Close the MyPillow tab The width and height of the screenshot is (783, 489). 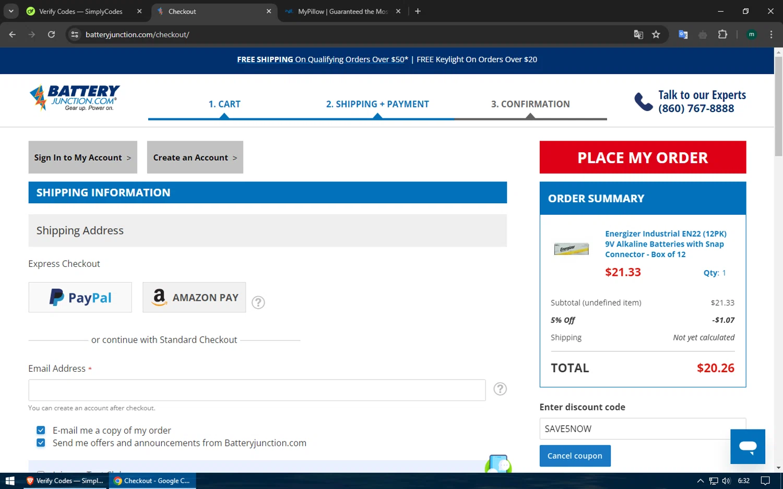[398, 11]
